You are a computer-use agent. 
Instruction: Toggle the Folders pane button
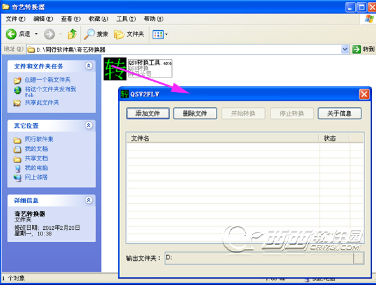coord(129,34)
